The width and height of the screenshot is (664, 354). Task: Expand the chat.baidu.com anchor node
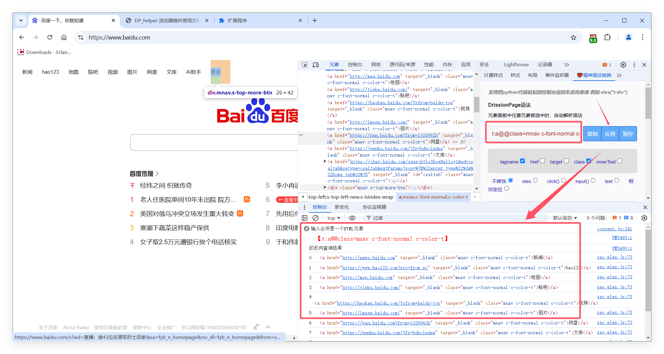click(x=325, y=161)
